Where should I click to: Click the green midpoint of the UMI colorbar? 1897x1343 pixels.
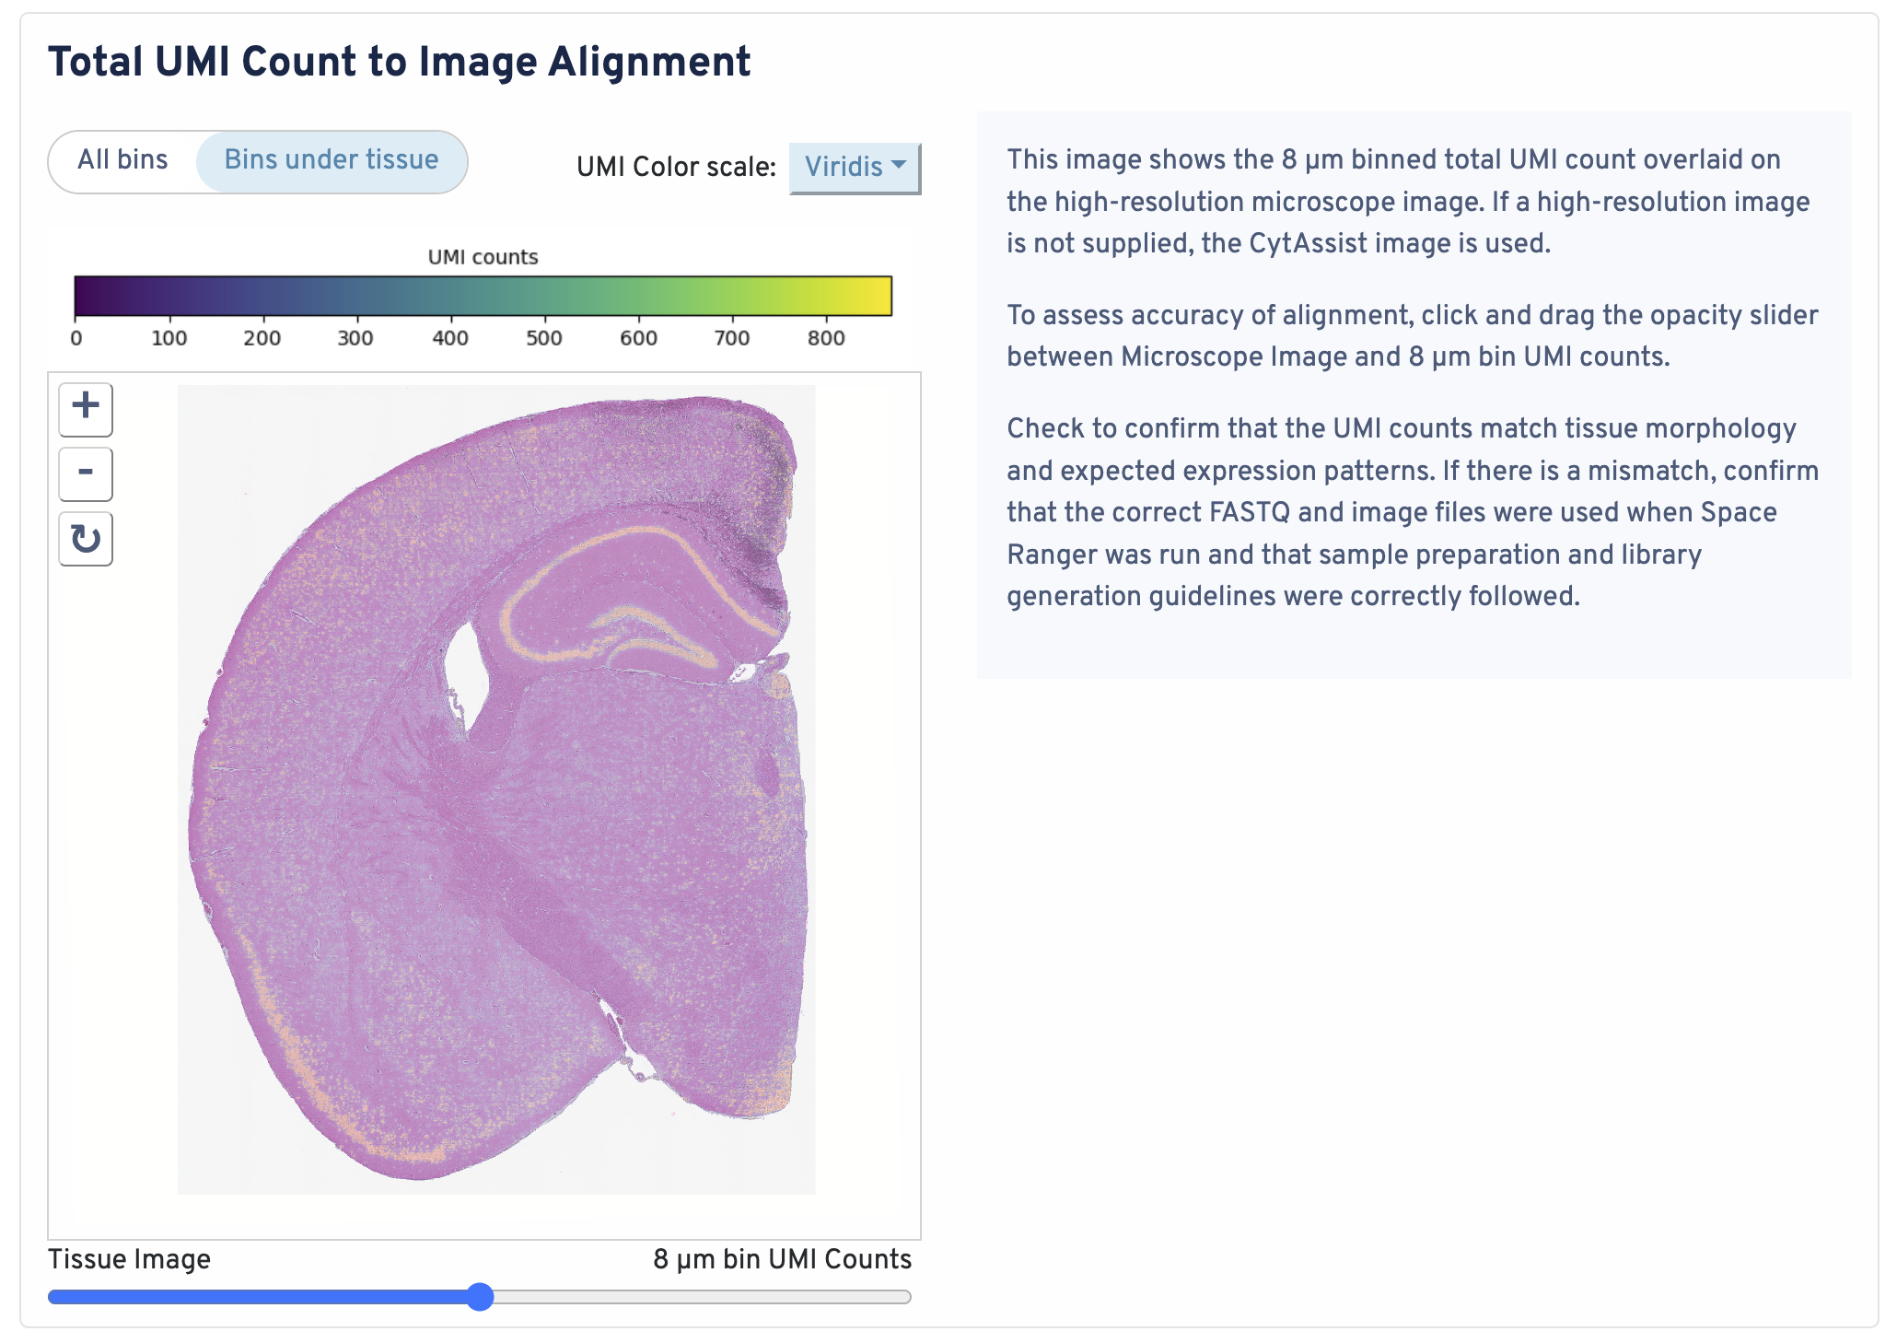tap(483, 297)
